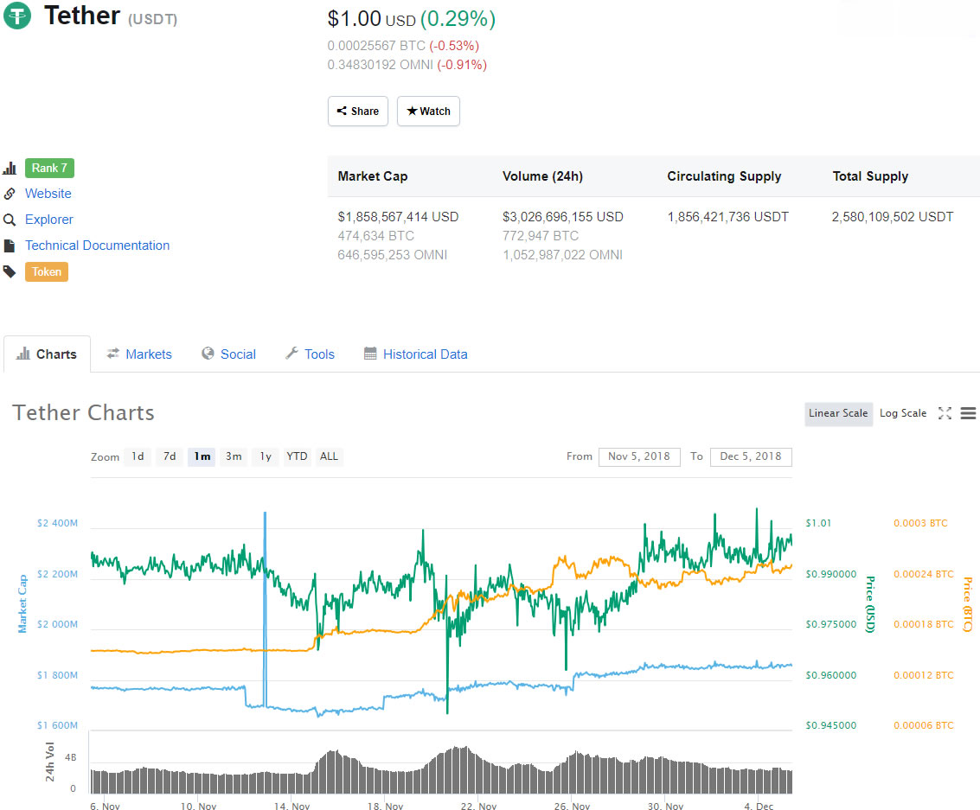Set chart zoom to 3m

pos(234,456)
